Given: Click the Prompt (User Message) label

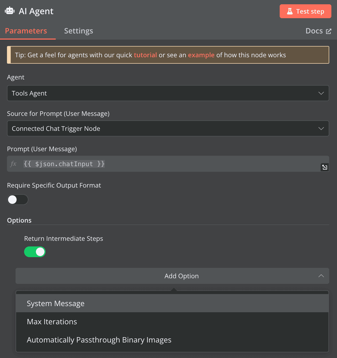Looking at the screenshot, I should pyautogui.click(x=42, y=149).
